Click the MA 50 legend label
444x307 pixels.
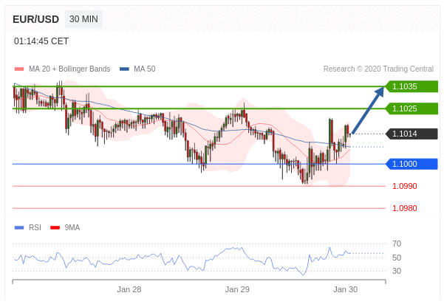pyautogui.click(x=145, y=69)
